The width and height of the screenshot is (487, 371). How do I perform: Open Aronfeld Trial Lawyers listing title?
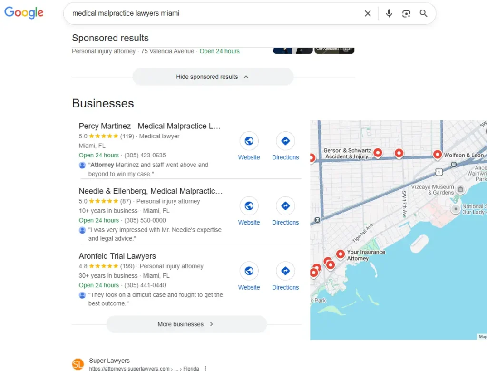(117, 256)
